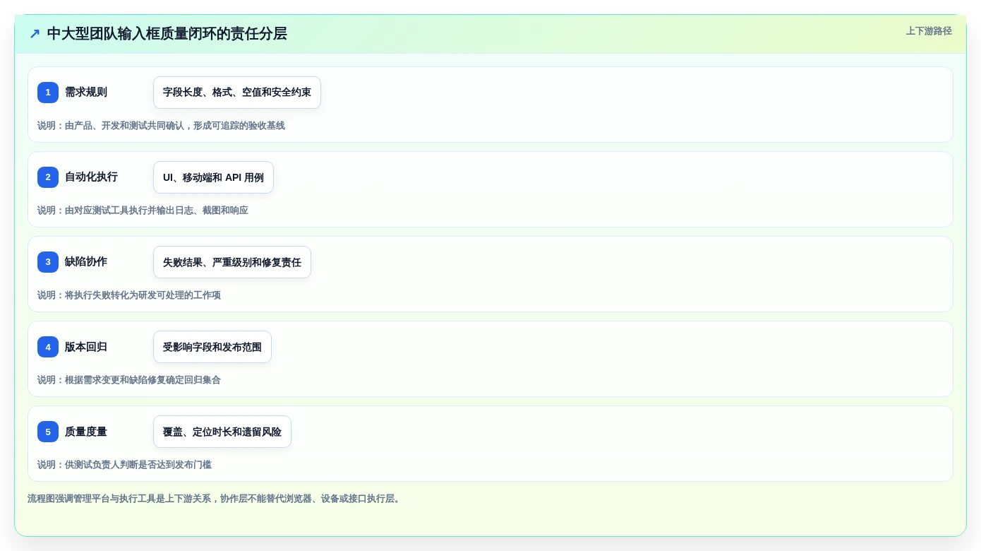Select the 缺陷协作 step title
The width and height of the screenshot is (981, 551).
pos(86,262)
